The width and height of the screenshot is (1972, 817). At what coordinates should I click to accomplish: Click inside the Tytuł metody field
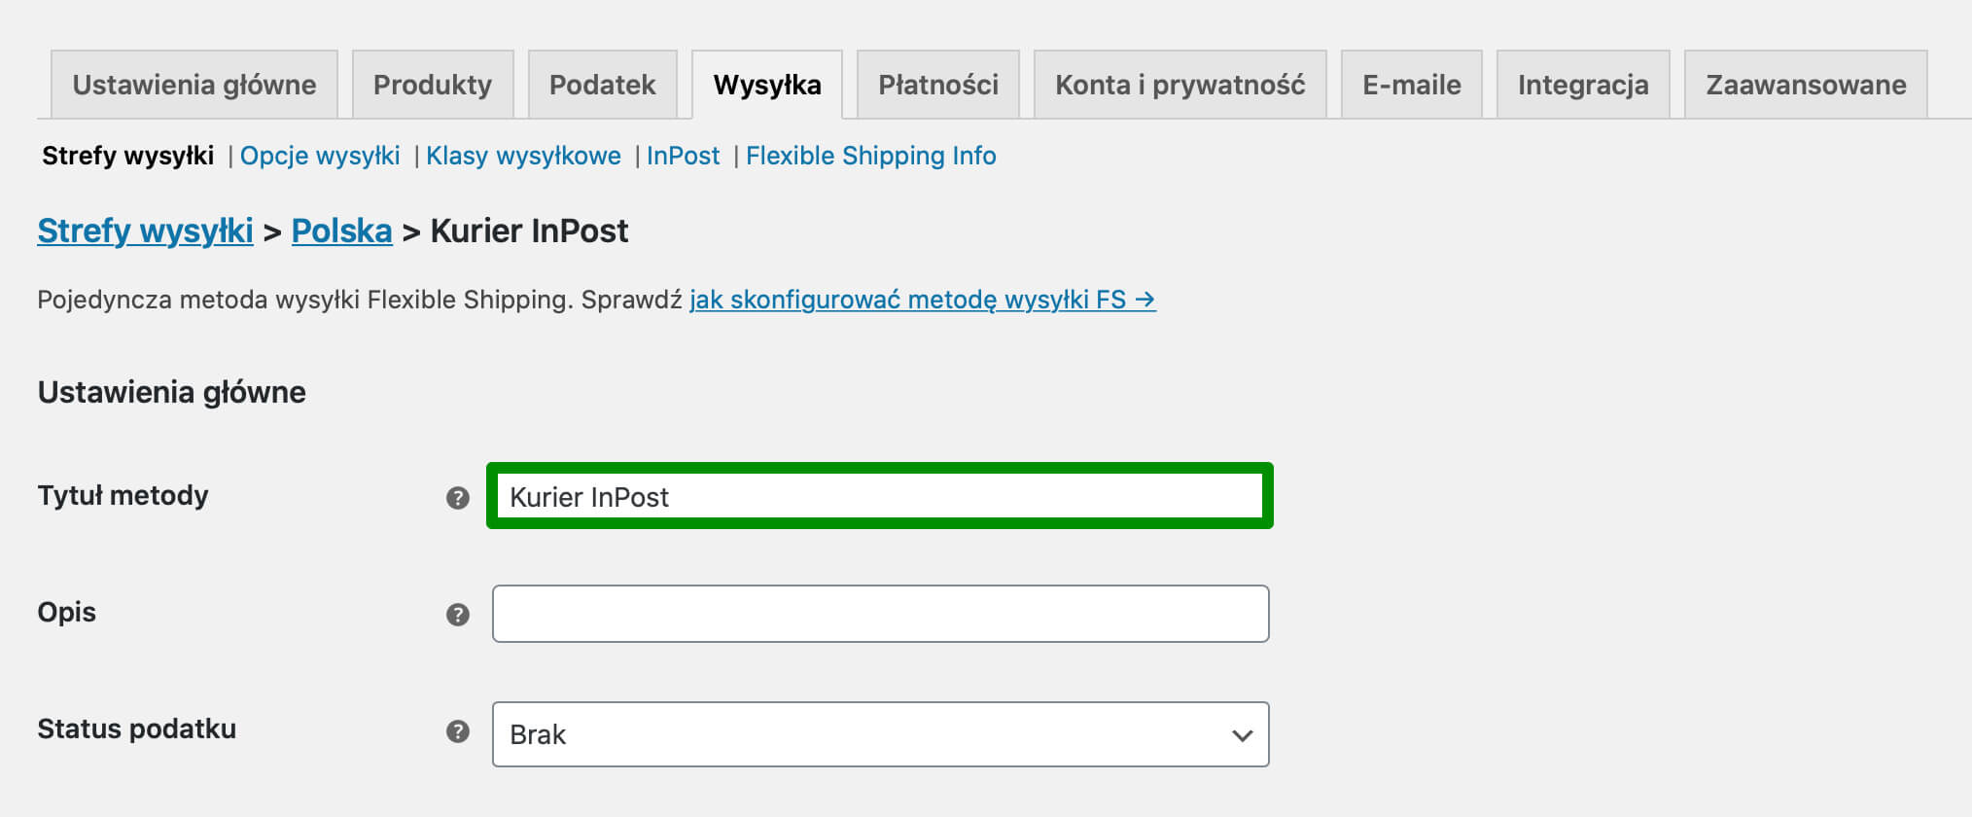pyautogui.click(x=880, y=497)
